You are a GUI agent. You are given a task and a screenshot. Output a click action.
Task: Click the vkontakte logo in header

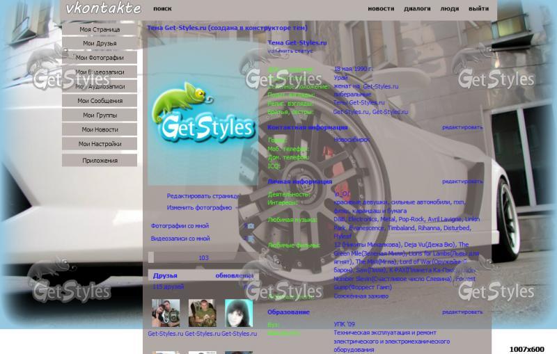click(103, 9)
